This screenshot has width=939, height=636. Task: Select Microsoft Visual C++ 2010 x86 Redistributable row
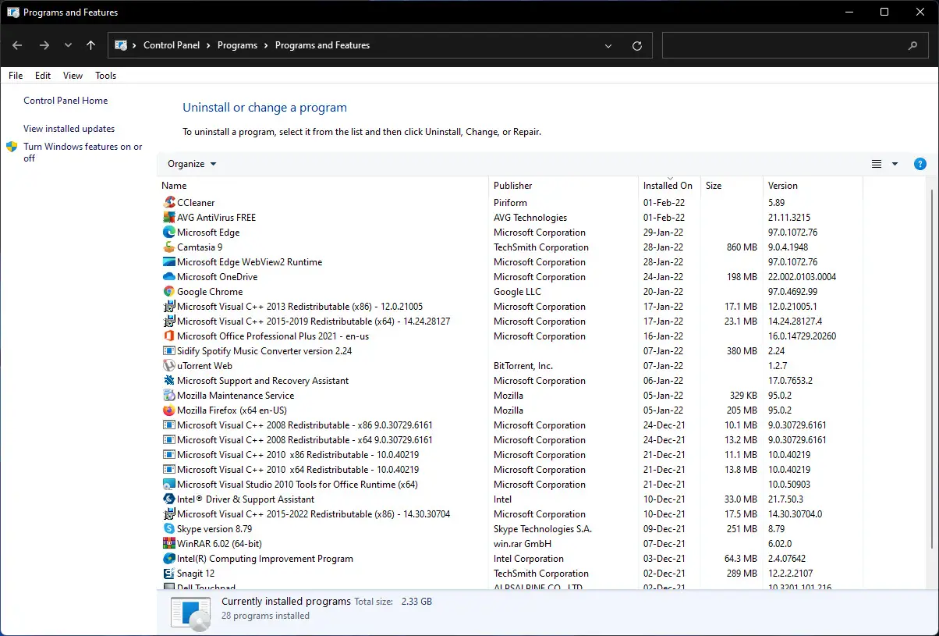click(x=510, y=455)
